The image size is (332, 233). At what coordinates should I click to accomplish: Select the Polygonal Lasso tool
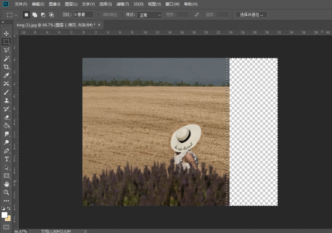click(x=6, y=50)
